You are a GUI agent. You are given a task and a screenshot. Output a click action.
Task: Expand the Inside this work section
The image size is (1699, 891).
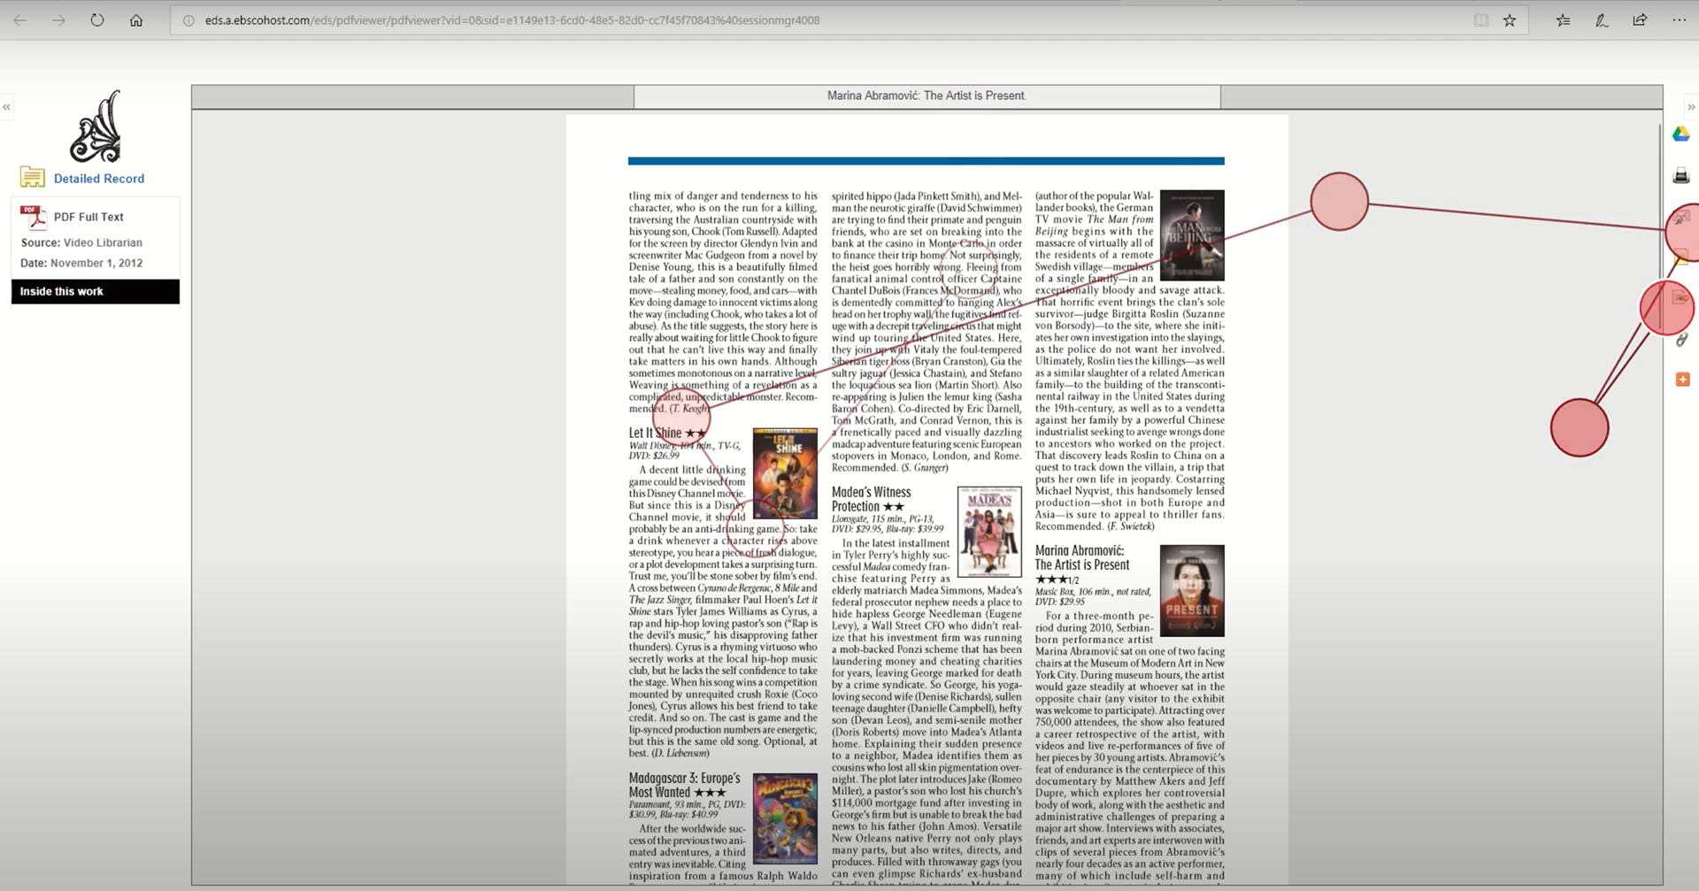pyautogui.click(x=96, y=291)
